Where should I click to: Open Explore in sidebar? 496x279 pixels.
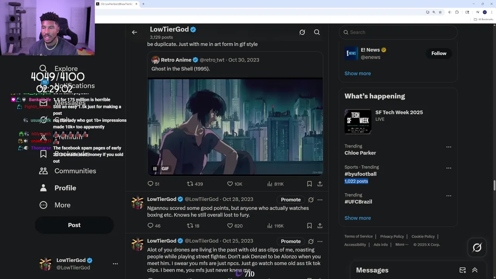(59, 69)
